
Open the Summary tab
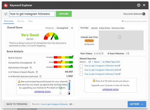(9, 21)
